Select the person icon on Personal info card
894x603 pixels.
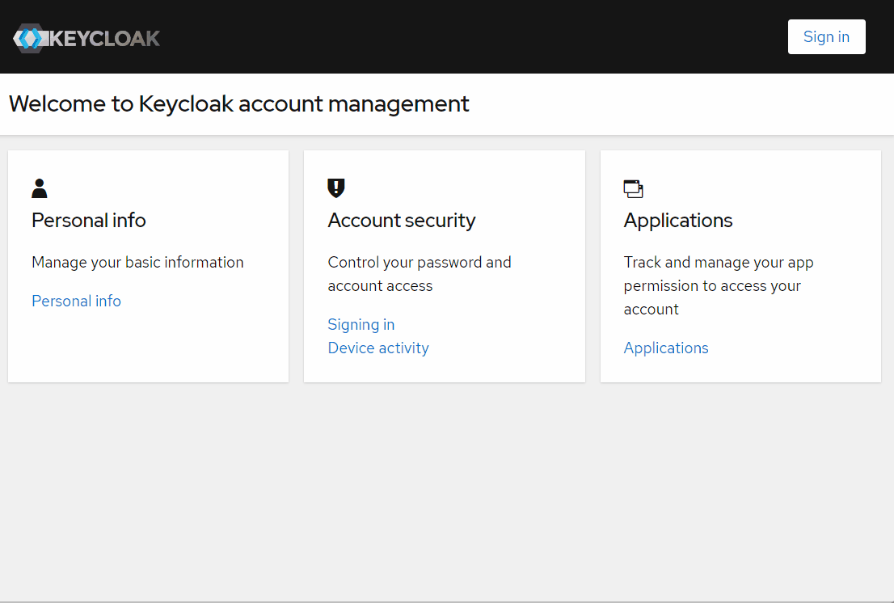[x=40, y=188]
